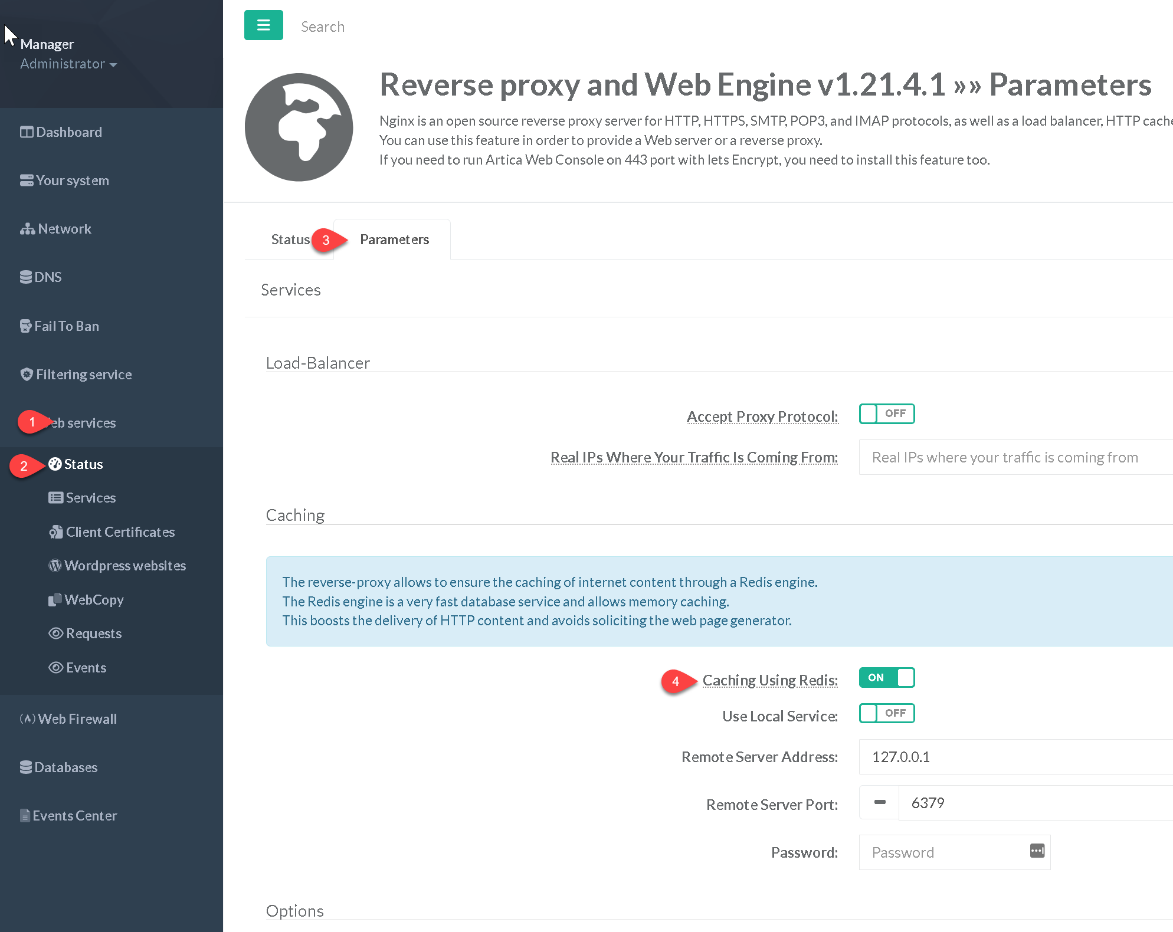Viewport: 1173px width, 932px height.
Task: Expand the Your system sidebar section
Action: click(x=72, y=181)
